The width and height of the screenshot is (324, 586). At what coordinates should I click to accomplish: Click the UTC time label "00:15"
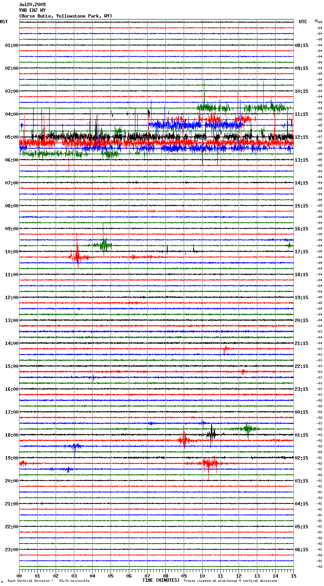click(302, 412)
